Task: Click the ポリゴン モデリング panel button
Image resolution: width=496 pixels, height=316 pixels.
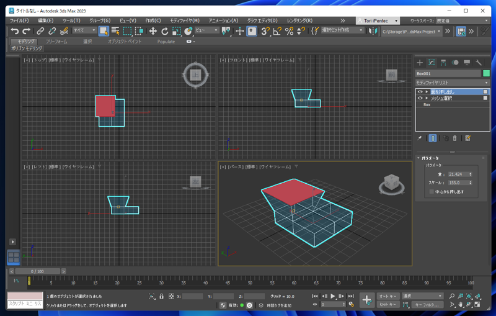Action: point(27,48)
